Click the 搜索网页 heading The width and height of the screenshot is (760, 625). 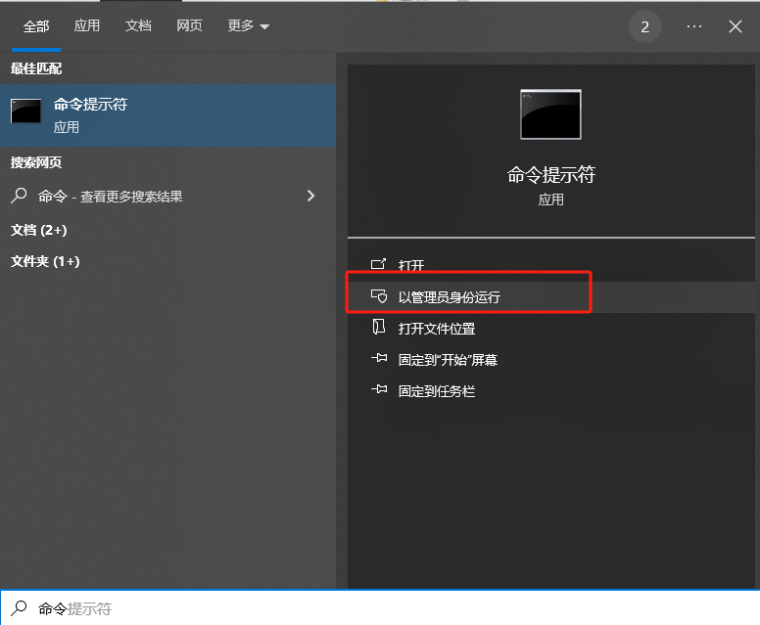tap(36, 162)
